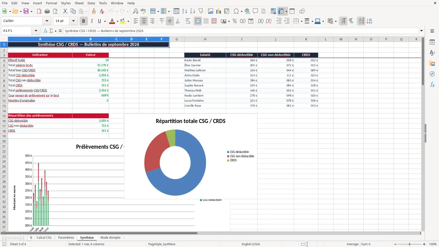439x247 pixels.
Task: Insert a pivot table icon
Action: [x=227, y=11]
